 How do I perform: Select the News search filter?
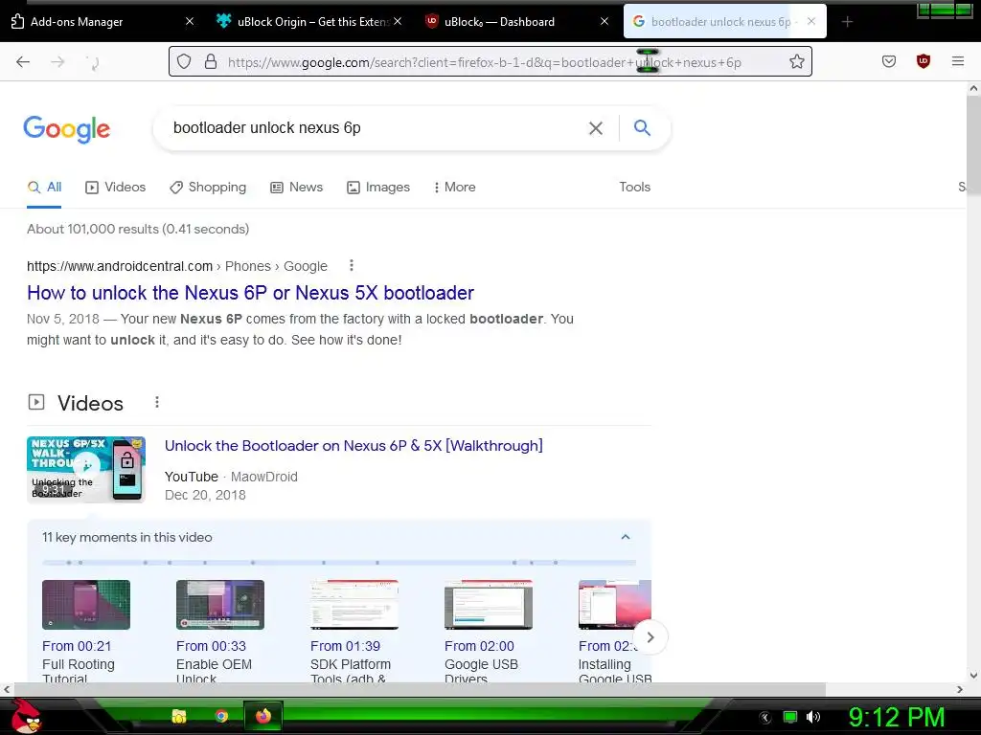(297, 187)
